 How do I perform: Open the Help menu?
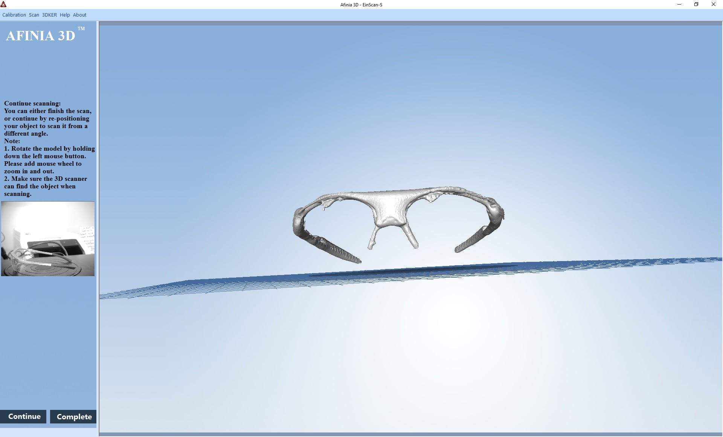pyautogui.click(x=65, y=15)
